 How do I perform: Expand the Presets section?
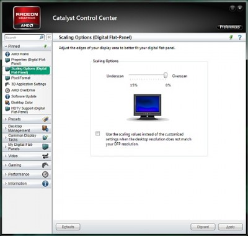click(6, 119)
